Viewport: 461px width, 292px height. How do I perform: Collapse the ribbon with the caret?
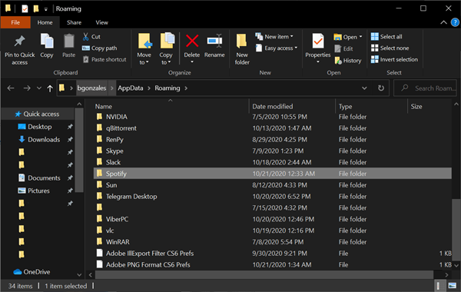[x=443, y=22]
